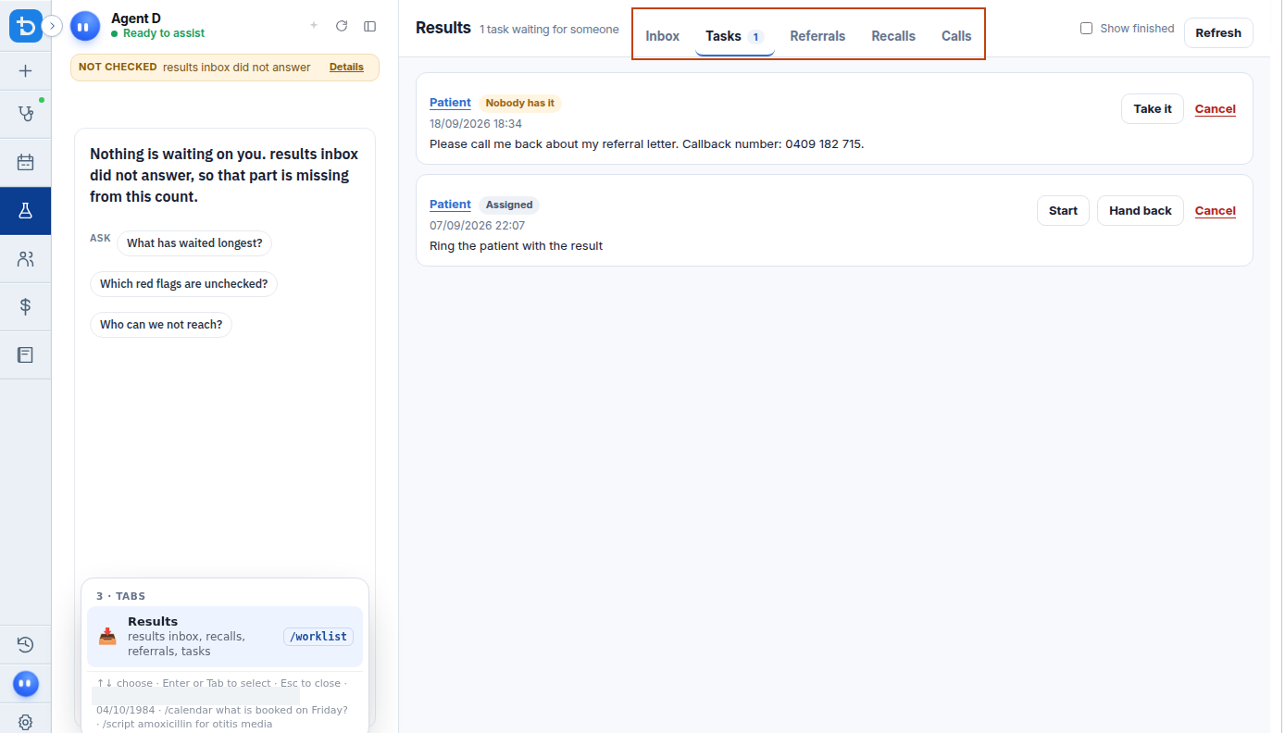Open Patient link on the assigned task
Viewport: 1285px width, 733px height.
[x=450, y=205]
